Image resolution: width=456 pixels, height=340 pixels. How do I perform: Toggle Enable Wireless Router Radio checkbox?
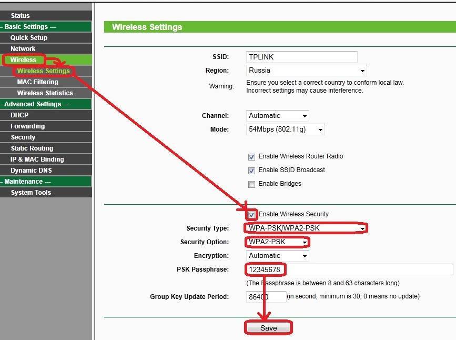click(x=251, y=157)
